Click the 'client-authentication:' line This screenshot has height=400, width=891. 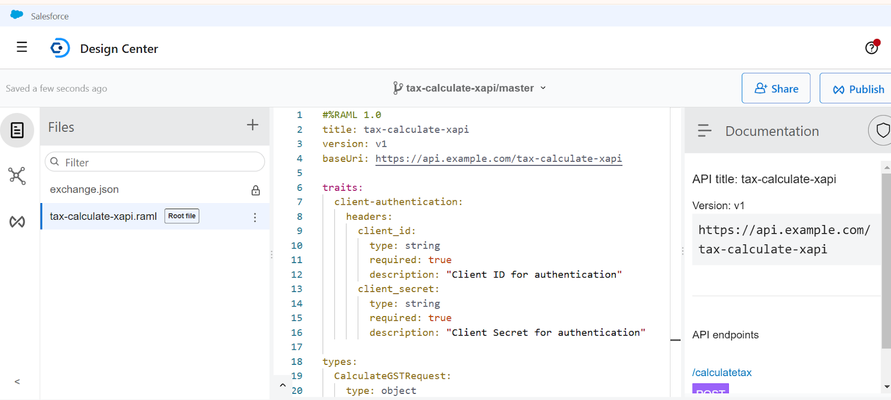[x=398, y=202]
